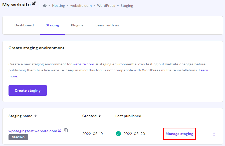The width and height of the screenshot is (225, 146).
Task: Select the Staging tab
Action: point(52,25)
